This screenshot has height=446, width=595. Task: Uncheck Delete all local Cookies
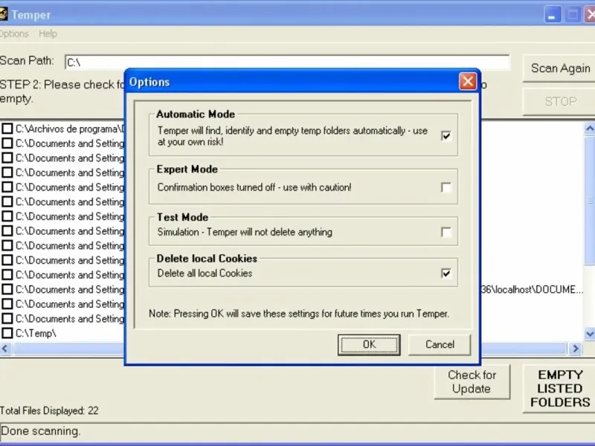pyautogui.click(x=446, y=273)
